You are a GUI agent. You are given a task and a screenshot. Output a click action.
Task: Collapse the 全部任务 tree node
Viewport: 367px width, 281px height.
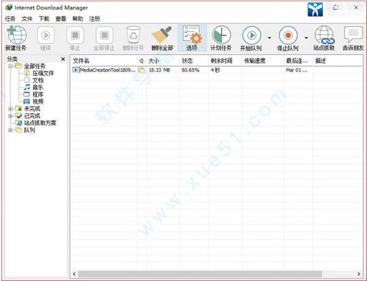(x=10, y=66)
